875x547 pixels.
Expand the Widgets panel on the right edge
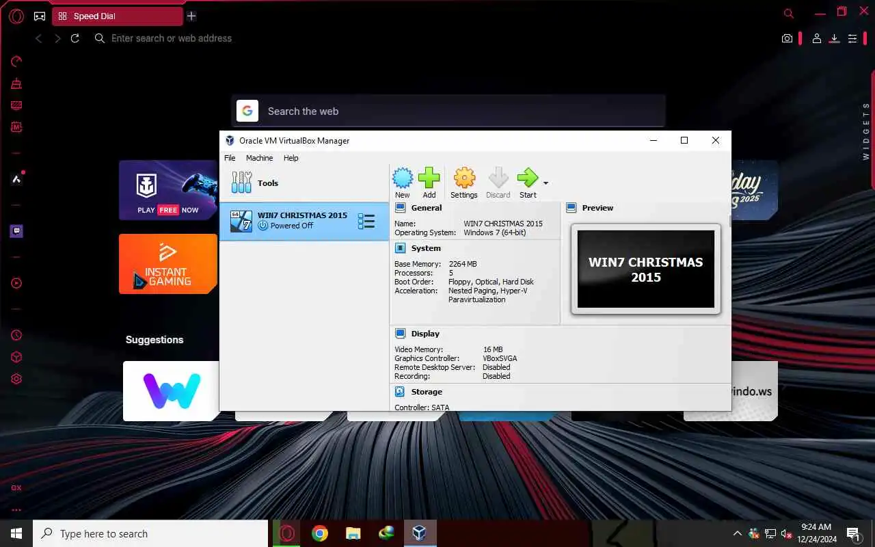click(x=866, y=131)
